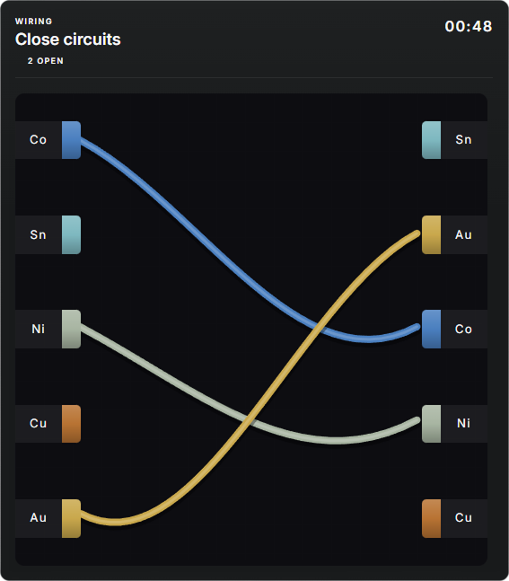Image resolution: width=509 pixels, height=581 pixels.
Task: Click the left Ni gray terminal
Action: click(x=71, y=329)
